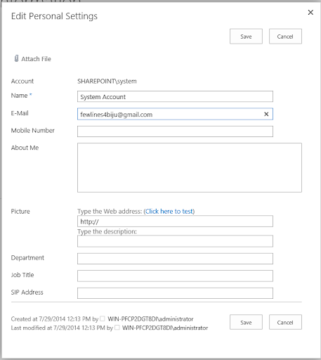Clear the E-Mail field with the X icon
The width and height of the screenshot is (321, 360).
pos(266,114)
